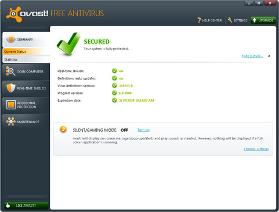Click the expiration date value
Image resolution: width=279 pixels, height=212 pixels.
[136, 100]
